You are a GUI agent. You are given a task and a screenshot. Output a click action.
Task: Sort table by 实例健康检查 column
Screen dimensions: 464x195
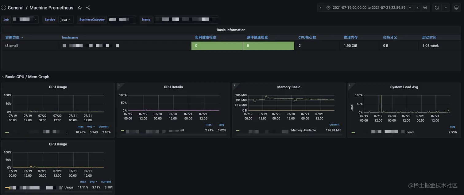tap(206, 37)
